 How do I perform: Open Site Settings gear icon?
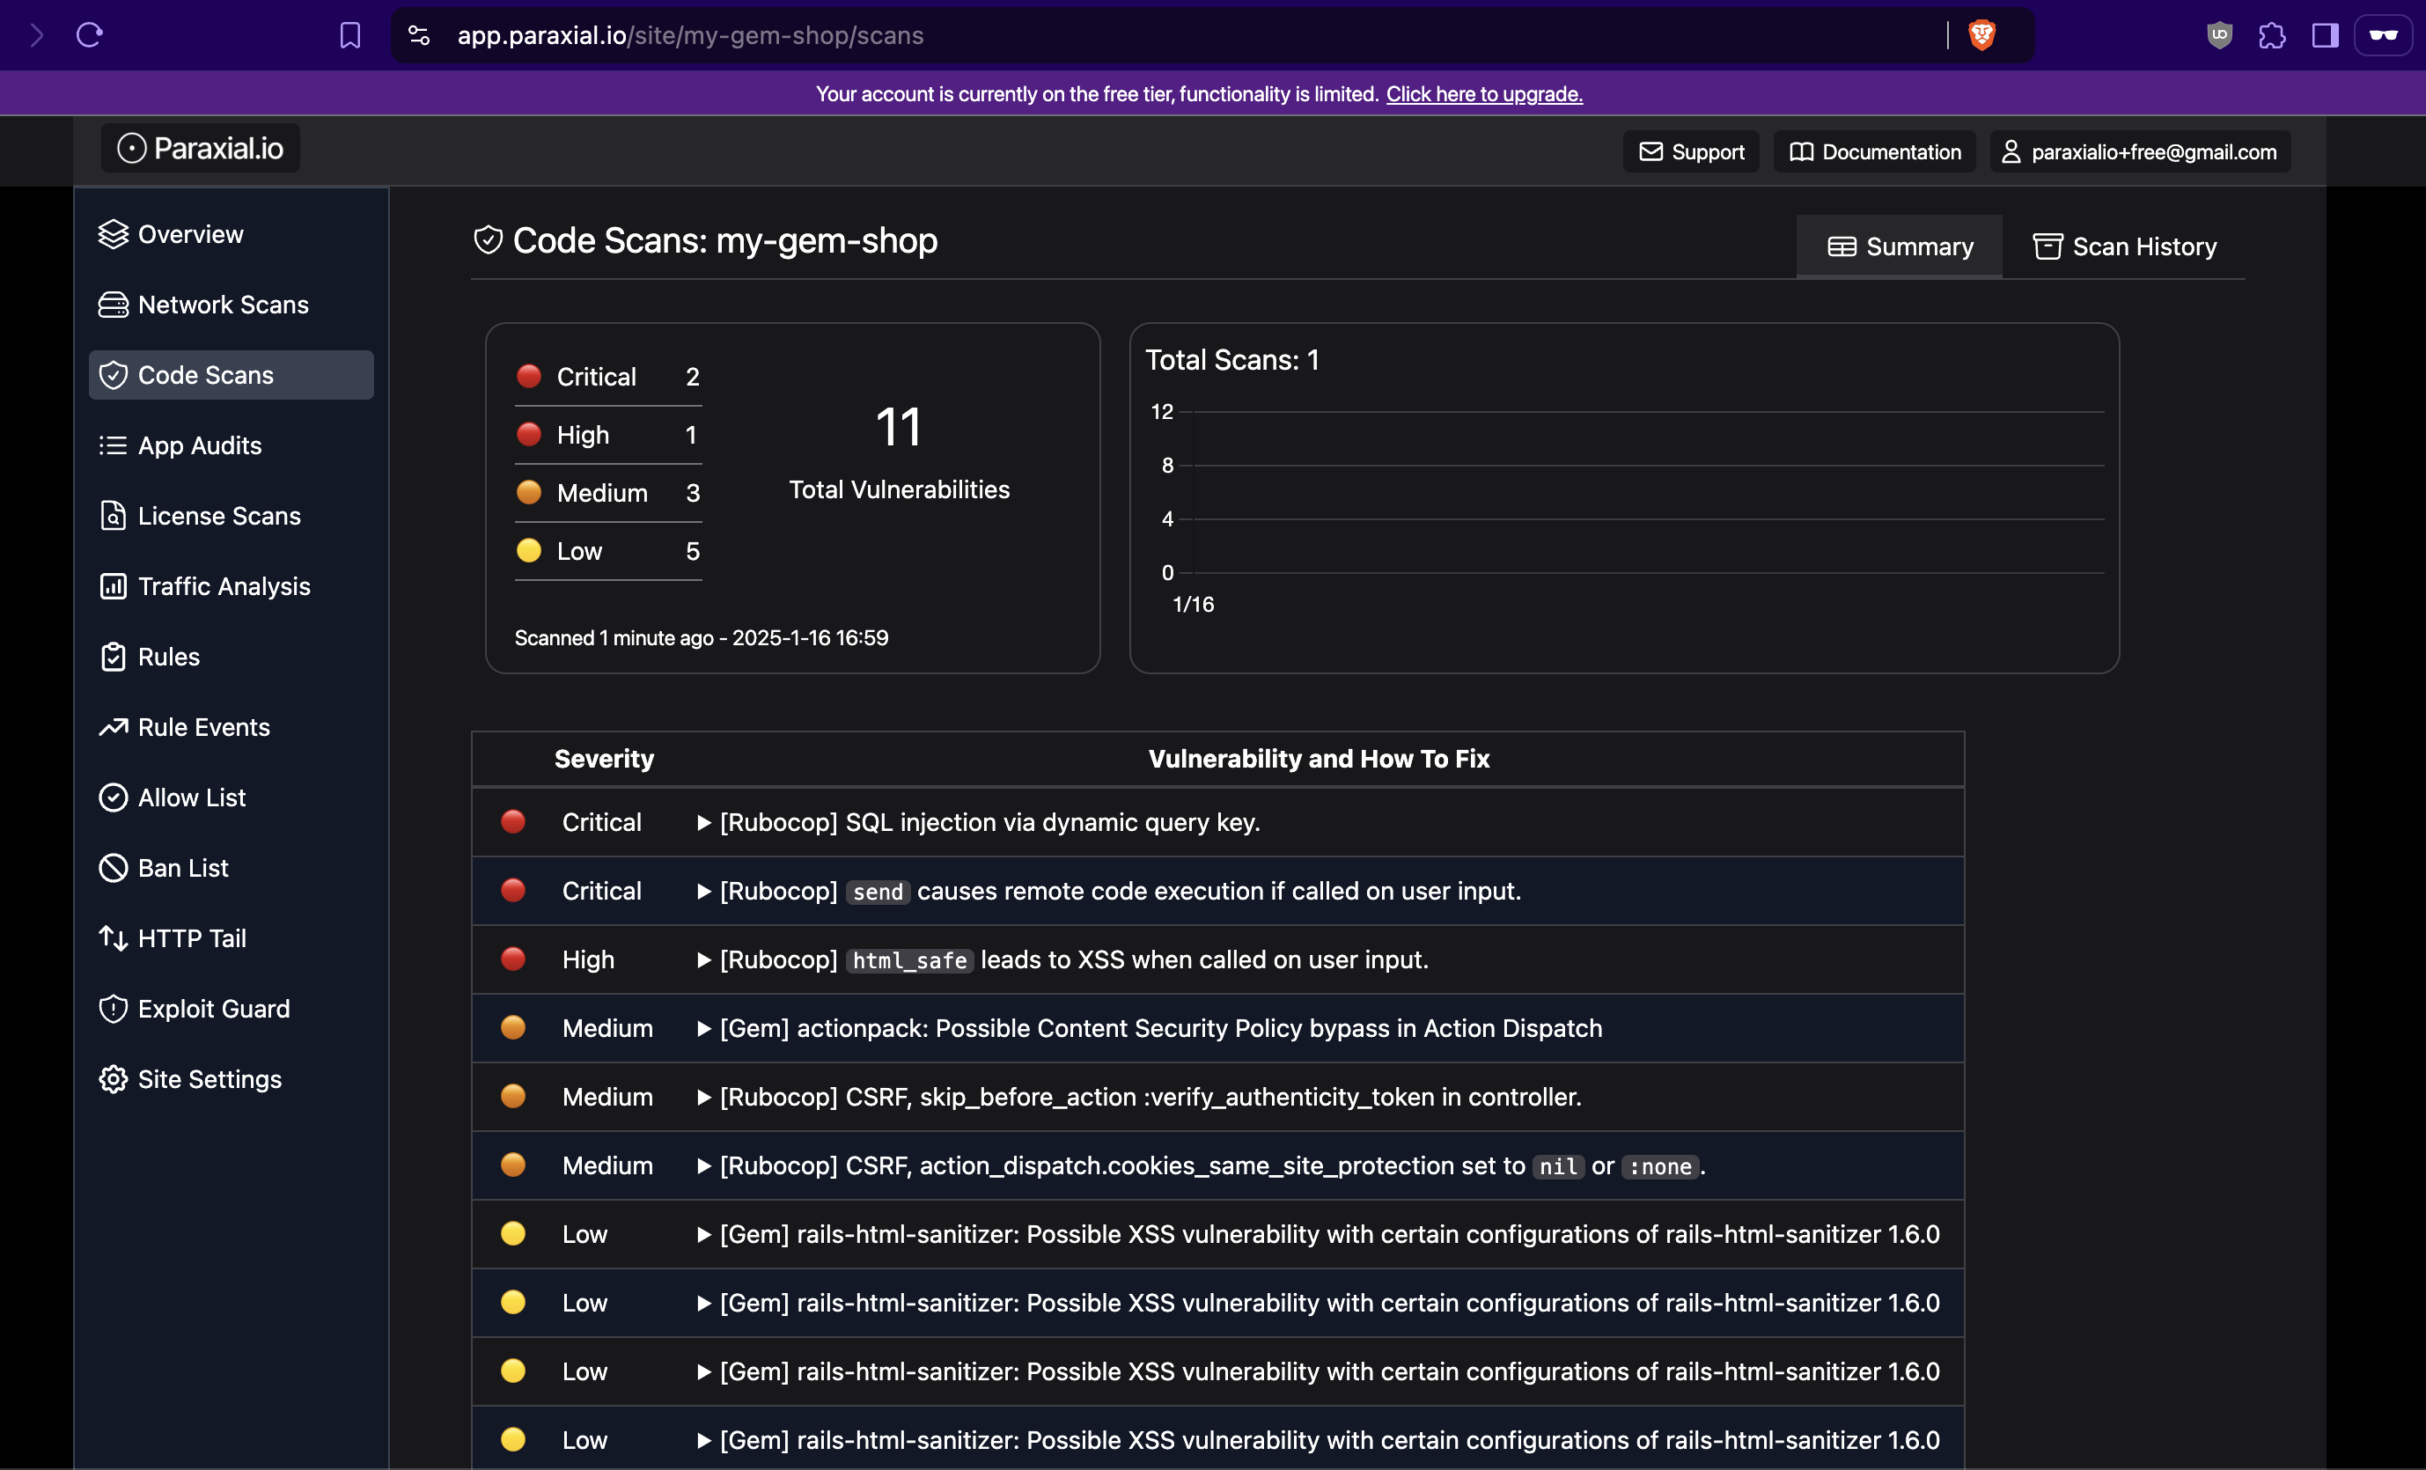coord(114,1079)
